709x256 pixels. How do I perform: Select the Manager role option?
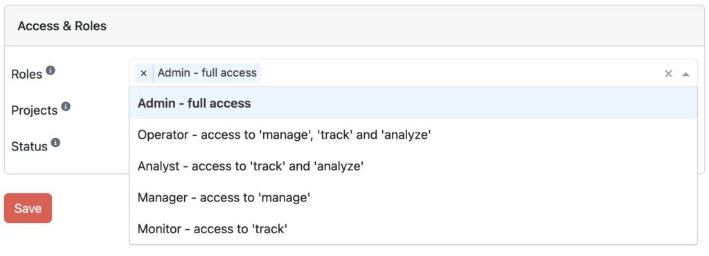click(413, 197)
